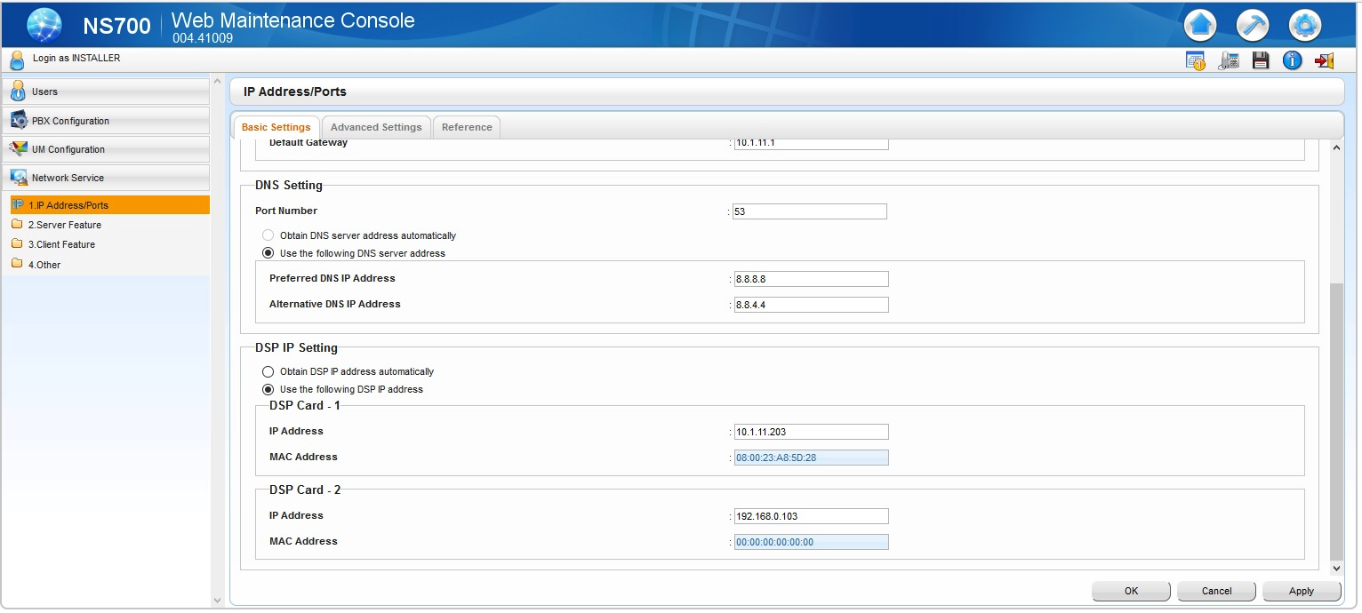The width and height of the screenshot is (1362, 613).
Task: Click sidebar scroll up arrow
Action: (x=216, y=82)
